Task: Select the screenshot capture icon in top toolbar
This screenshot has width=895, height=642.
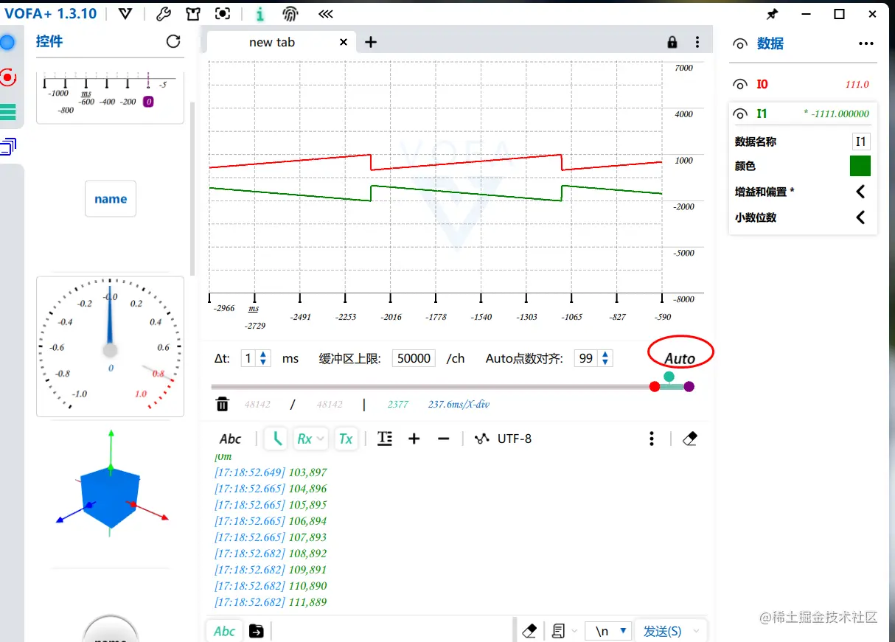Action: (223, 13)
